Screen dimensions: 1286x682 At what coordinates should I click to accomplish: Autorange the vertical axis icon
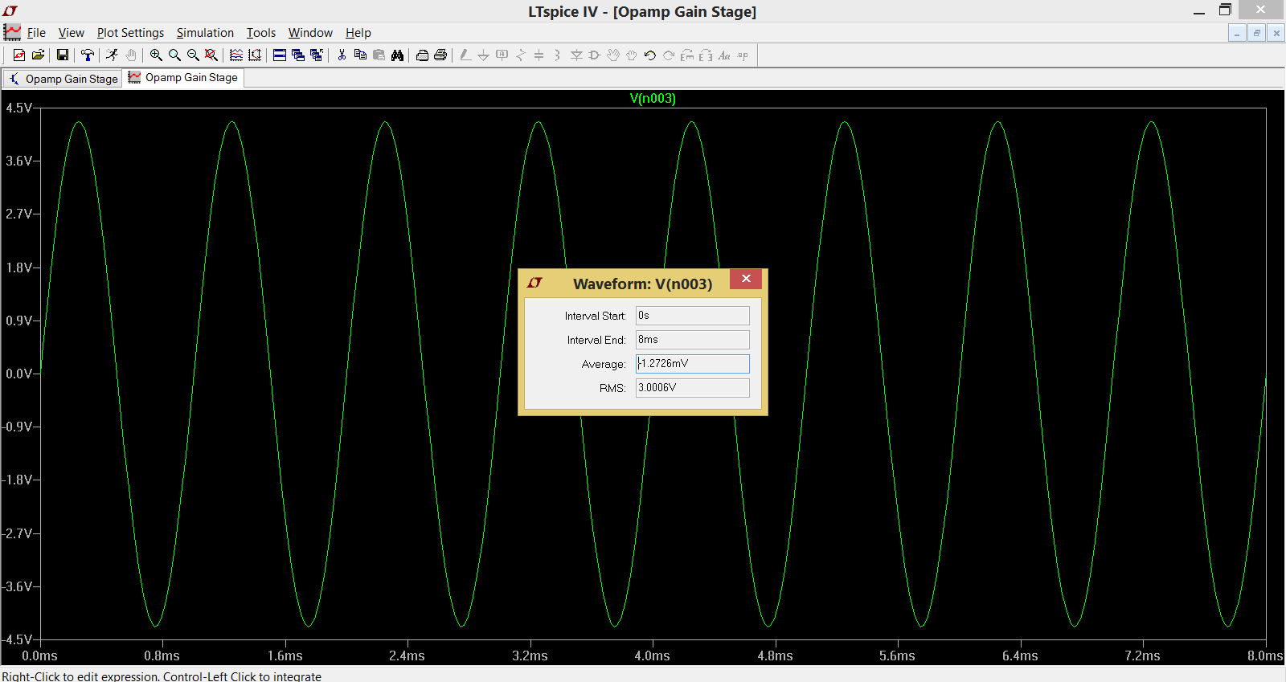pos(255,55)
